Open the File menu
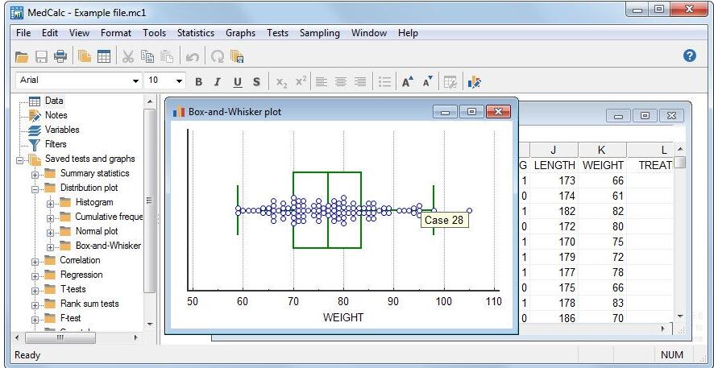The width and height of the screenshot is (714, 368). coord(23,33)
